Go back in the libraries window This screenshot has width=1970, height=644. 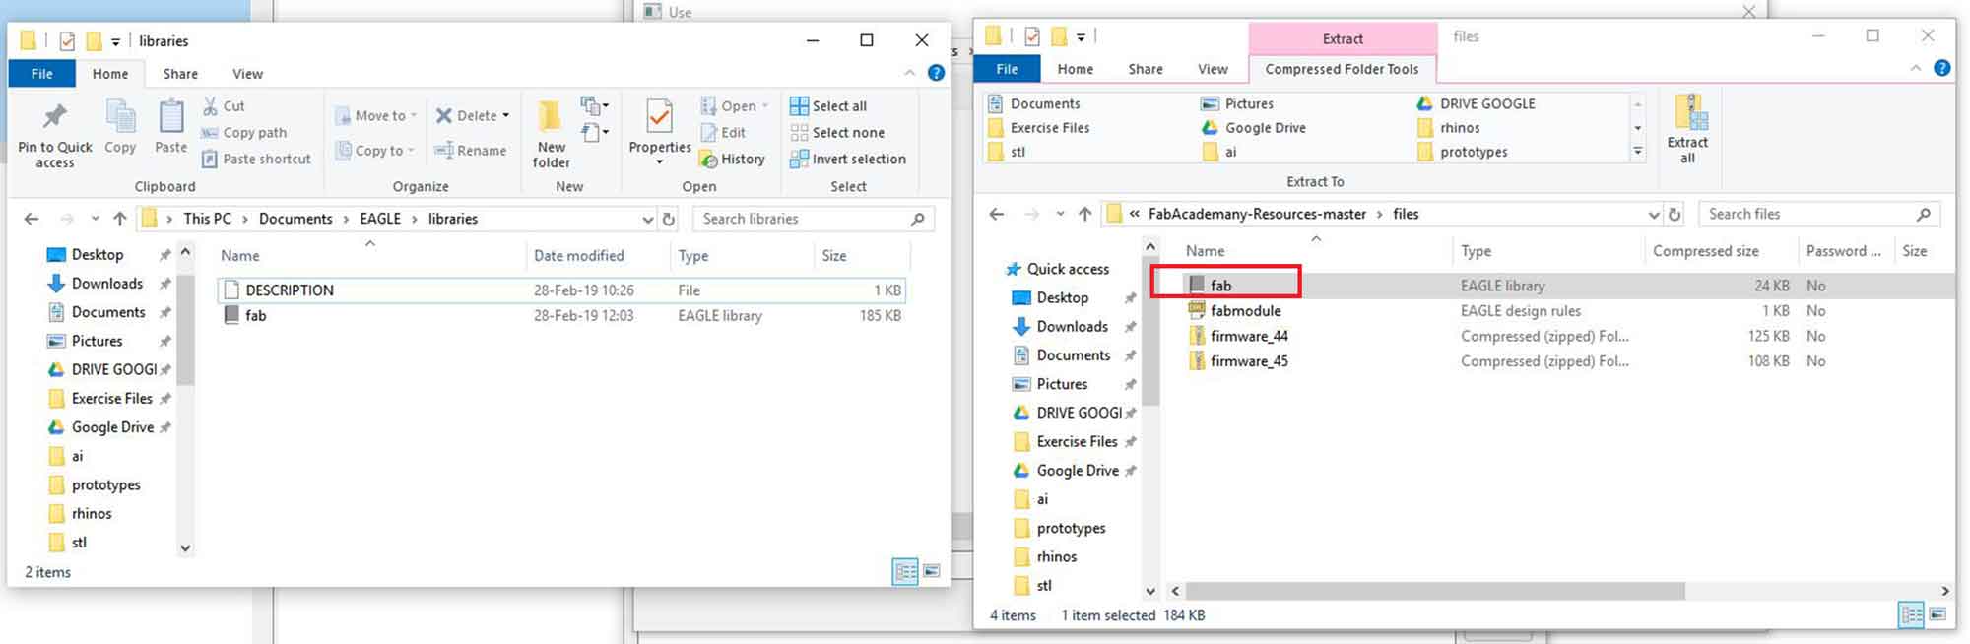point(32,219)
